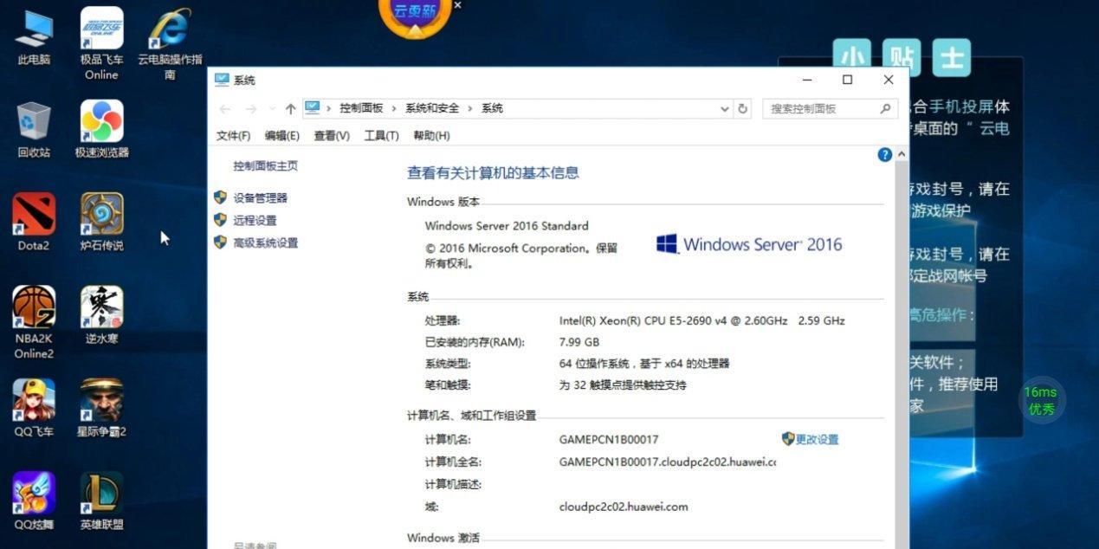1099x549 pixels.
Task: Expand the chevron before 控制面板 breadcrumb
Action: coord(328,109)
